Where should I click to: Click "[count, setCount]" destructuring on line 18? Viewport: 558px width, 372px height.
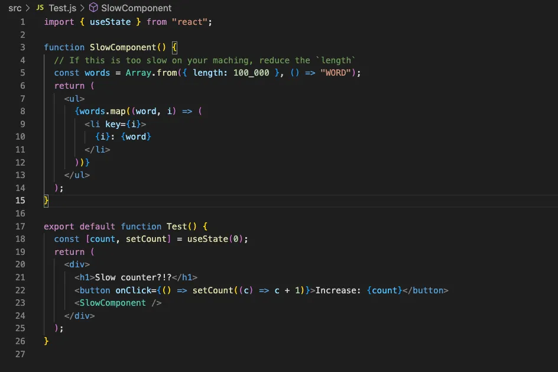128,239
